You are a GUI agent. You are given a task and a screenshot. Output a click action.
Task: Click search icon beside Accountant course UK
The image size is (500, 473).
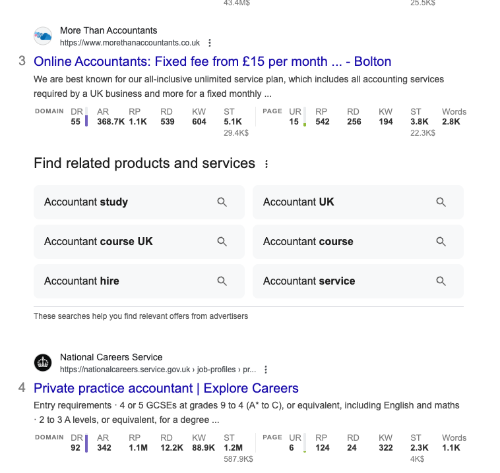(222, 242)
